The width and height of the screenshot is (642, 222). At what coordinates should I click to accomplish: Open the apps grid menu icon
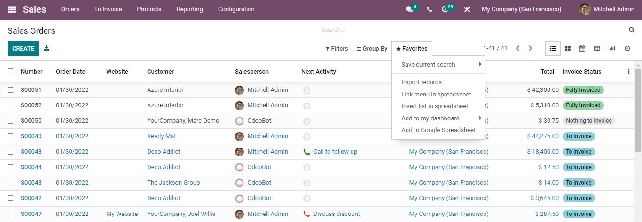pos(11,9)
